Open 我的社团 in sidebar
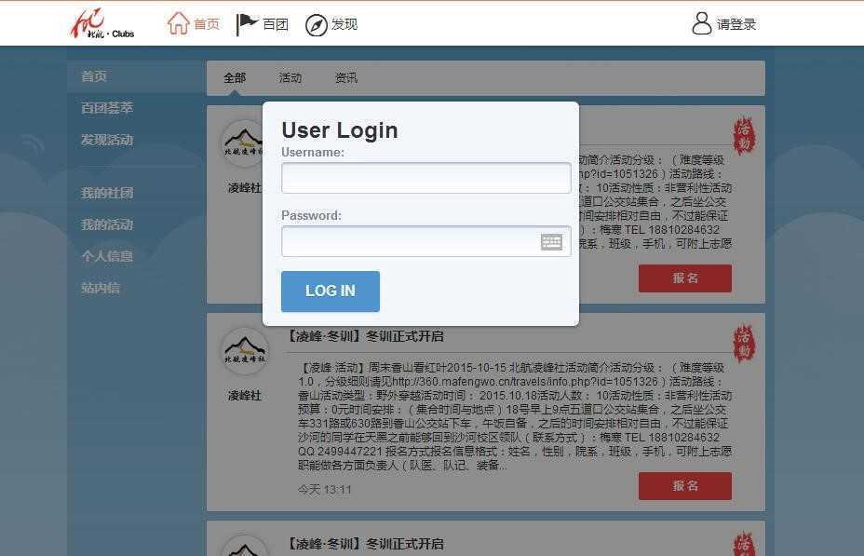The width and height of the screenshot is (864, 556). [107, 193]
